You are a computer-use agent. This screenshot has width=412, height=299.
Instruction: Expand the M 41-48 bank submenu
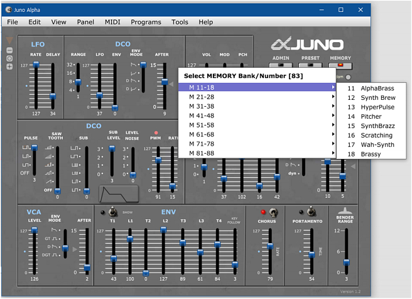[257, 116]
